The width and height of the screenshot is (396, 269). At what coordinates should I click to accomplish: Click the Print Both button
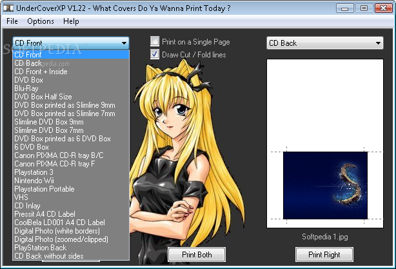tap(197, 255)
